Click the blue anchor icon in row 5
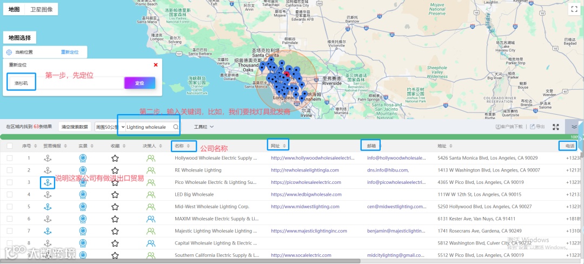The width and height of the screenshot is (584, 264). (x=48, y=207)
